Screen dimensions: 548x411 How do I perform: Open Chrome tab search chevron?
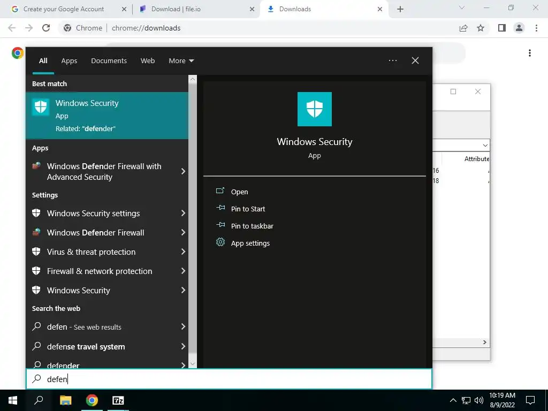(x=462, y=7)
